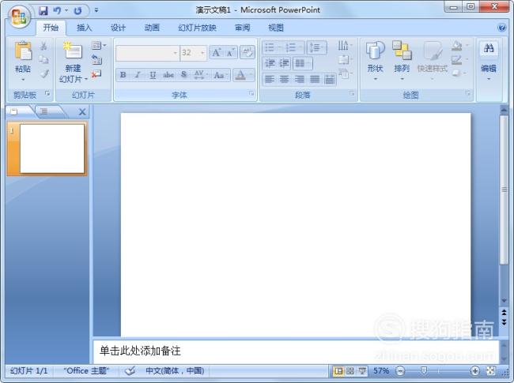Copy selection with the copy icon
This screenshot has width=514, height=383.
[x=43, y=59]
